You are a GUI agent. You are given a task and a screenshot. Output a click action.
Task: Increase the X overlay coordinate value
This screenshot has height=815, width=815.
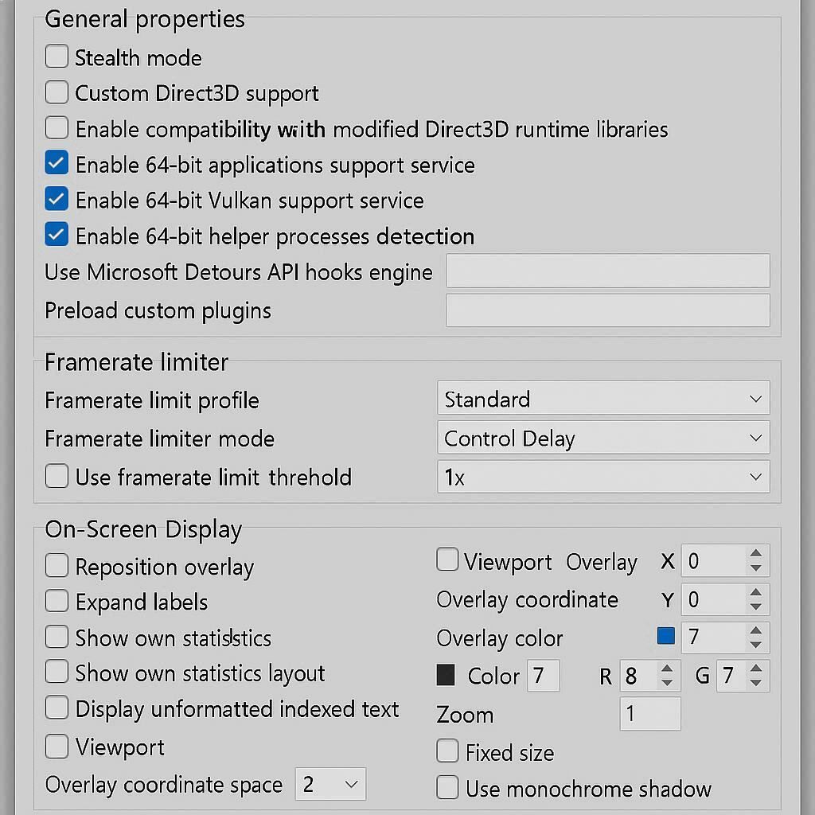[755, 554]
